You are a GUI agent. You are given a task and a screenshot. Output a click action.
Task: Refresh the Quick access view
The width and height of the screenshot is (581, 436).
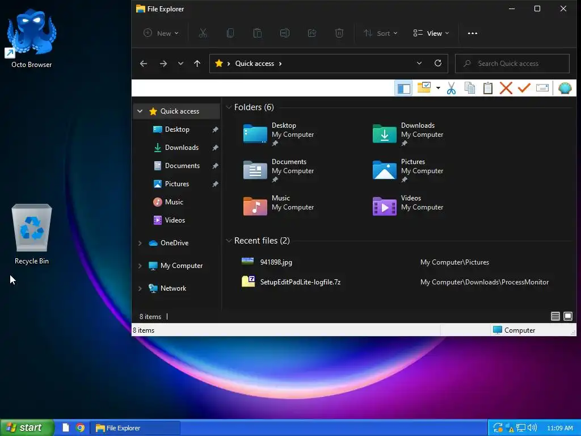(x=438, y=64)
